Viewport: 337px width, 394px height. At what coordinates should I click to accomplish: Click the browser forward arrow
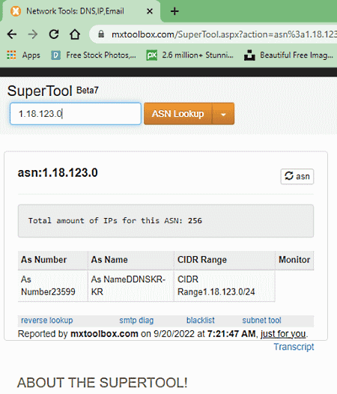[33, 34]
